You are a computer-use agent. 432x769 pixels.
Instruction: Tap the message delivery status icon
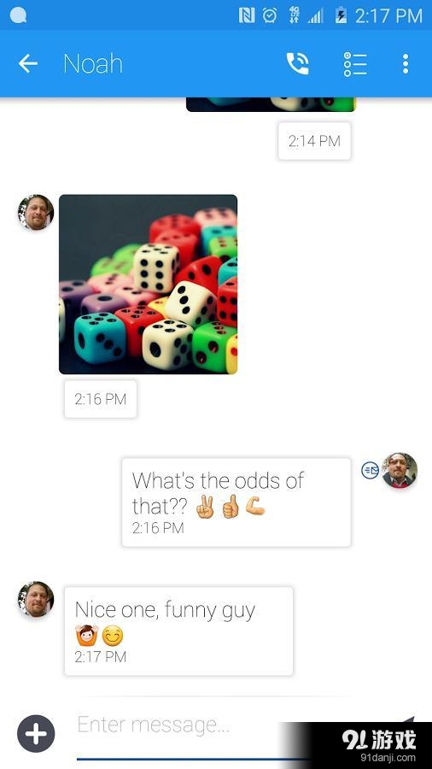[371, 470]
